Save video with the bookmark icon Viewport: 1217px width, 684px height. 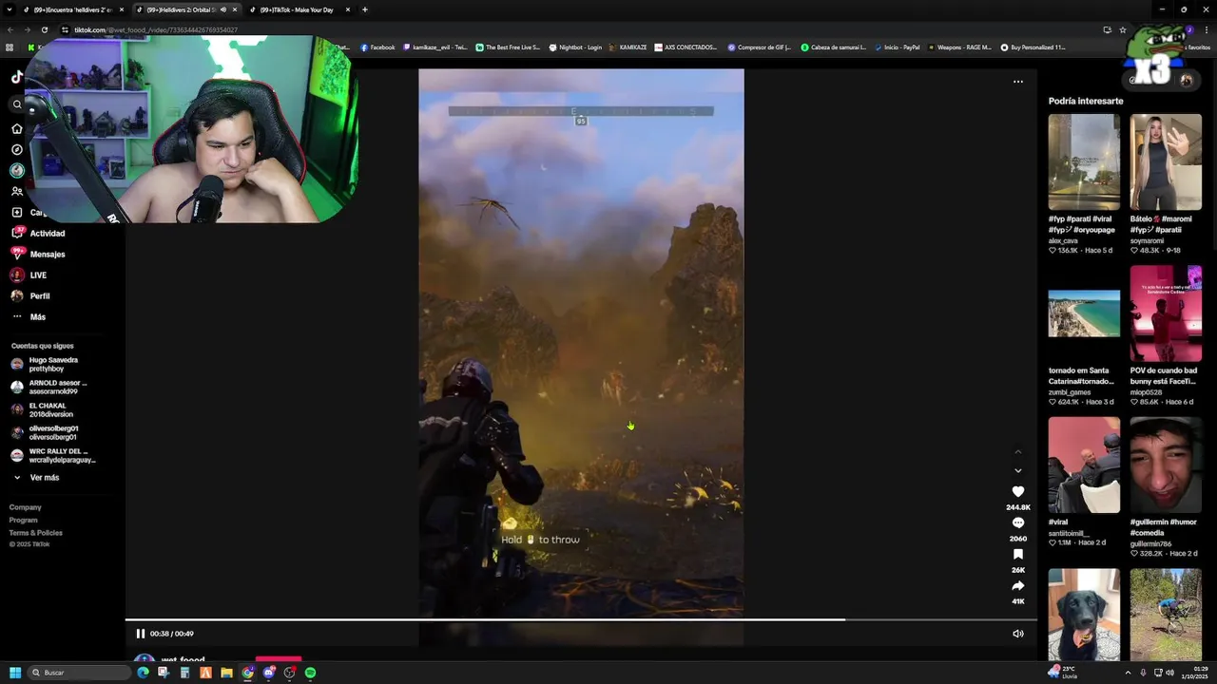(x=1017, y=554)
